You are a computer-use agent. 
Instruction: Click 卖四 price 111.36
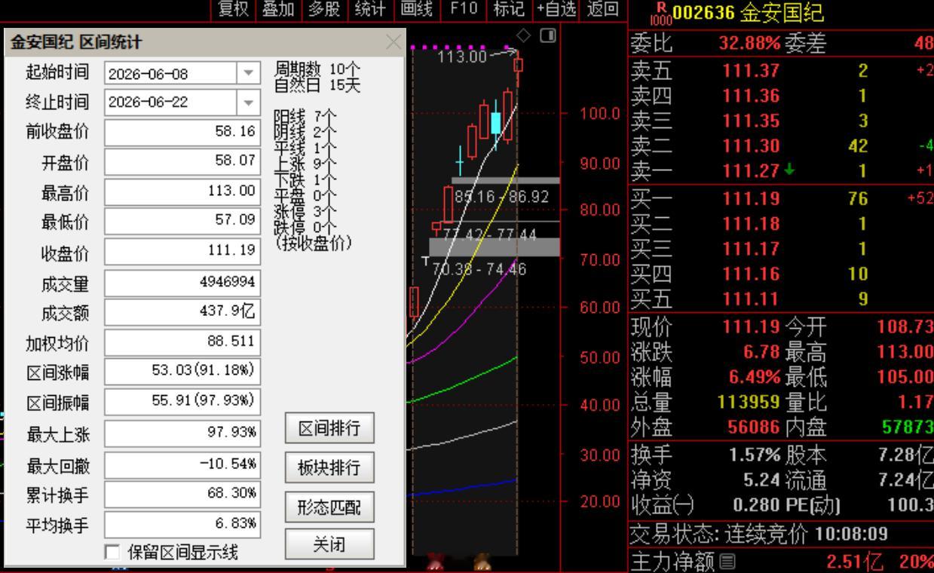[751, 96]
